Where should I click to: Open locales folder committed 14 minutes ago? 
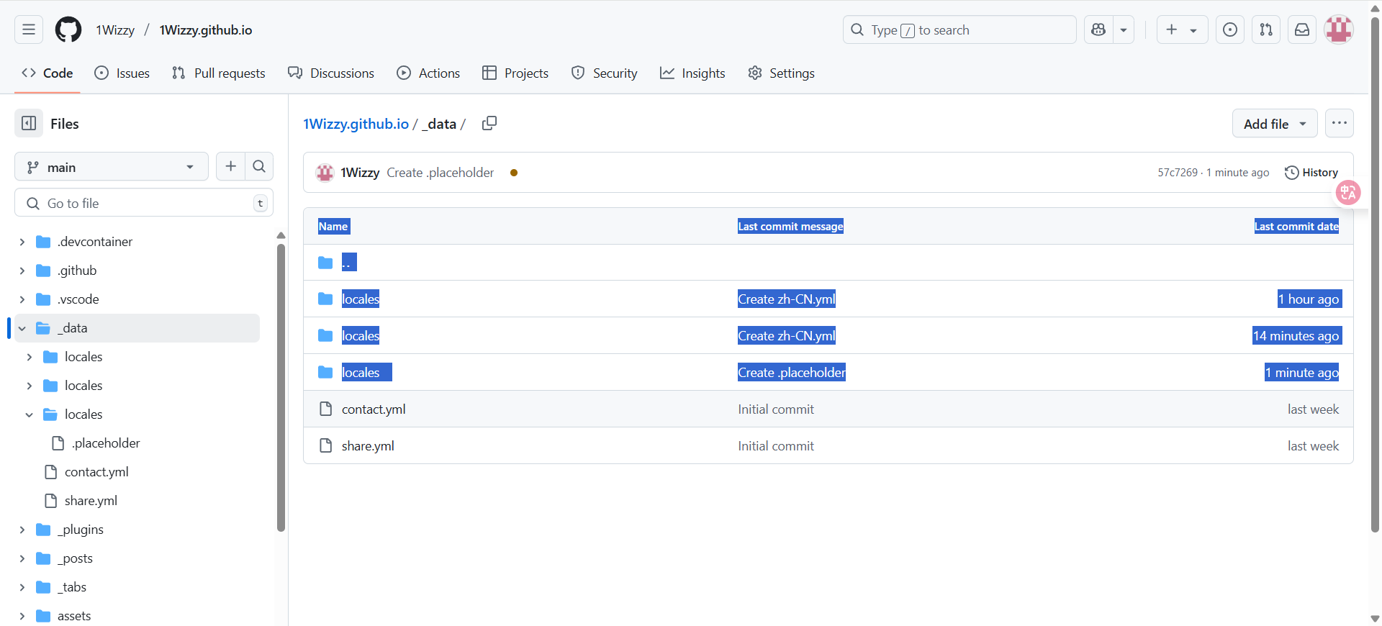click(x=361, y=336)
